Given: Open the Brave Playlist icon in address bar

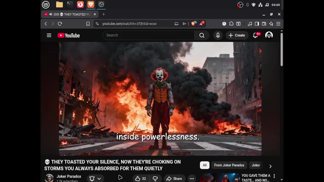Looking at the screenshot, I should point(184,24).
